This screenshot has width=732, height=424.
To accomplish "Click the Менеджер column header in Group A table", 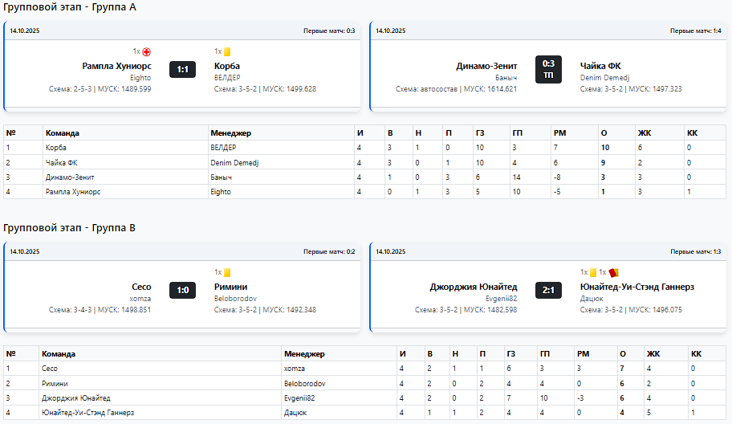I will point(231,132).
